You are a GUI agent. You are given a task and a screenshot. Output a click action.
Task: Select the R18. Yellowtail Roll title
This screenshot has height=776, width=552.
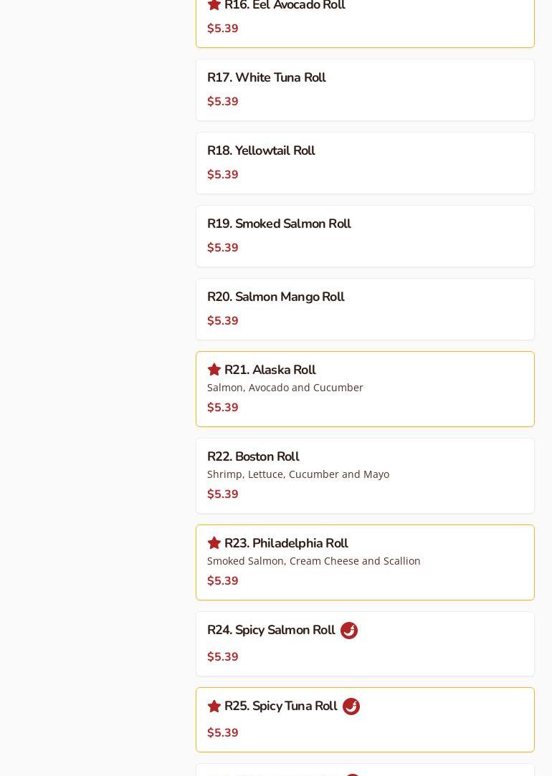[x=261, y=150]
